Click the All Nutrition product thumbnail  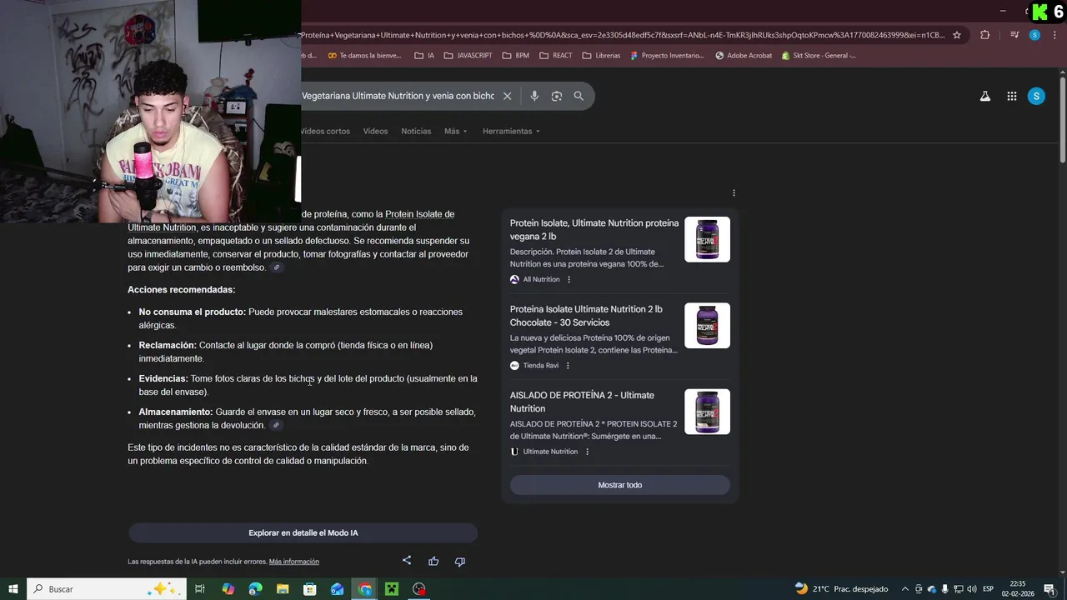pyautogui.click(x=708, y=239)
